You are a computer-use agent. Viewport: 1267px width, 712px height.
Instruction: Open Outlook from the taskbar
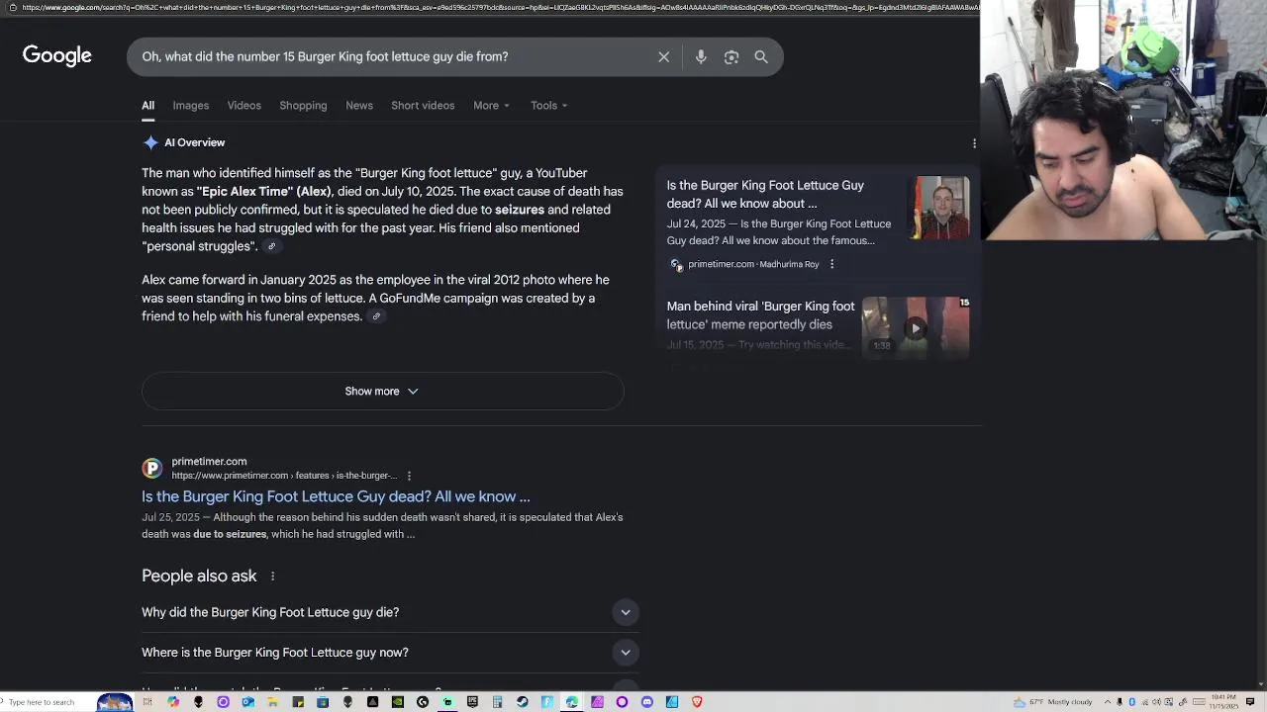(248, 702)
